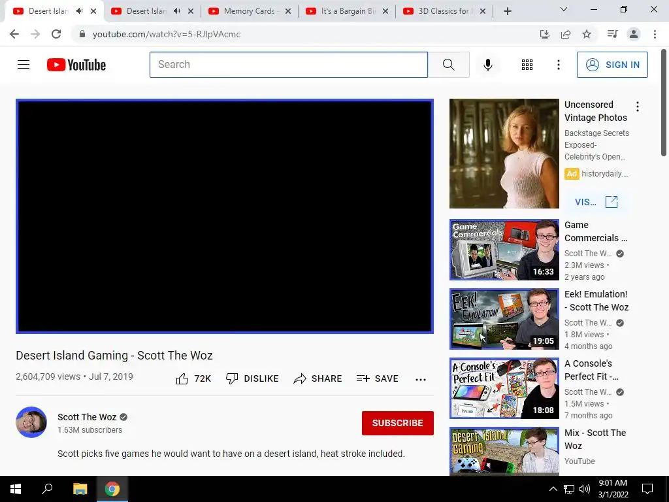669x502 pixels.
Task: Open the Game Commercials title link
Action: pyautogui.click(x=596, y=231)
